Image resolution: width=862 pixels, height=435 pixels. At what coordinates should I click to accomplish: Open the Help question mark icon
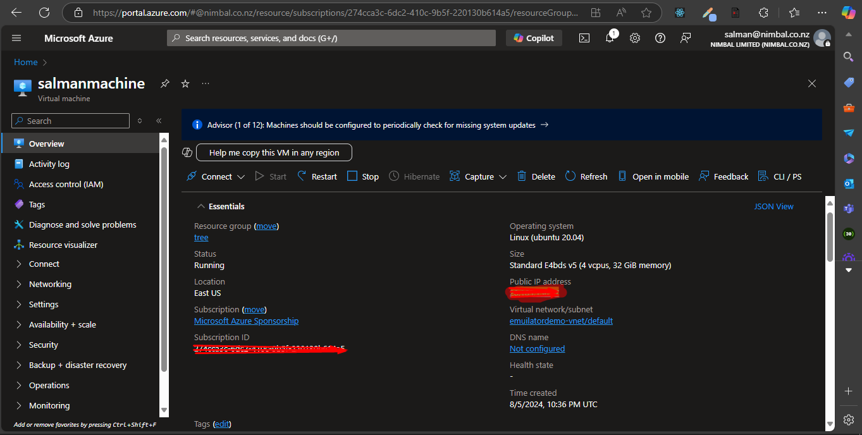pyautogui.click(x=660, y=38)
